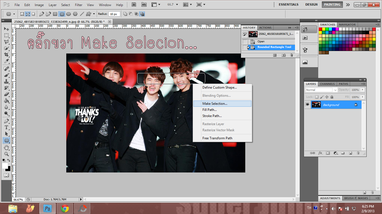Switch to the Channels tab
Image resolution: width=382 pixels, height=214 pixels.
(x=327, y=84)
